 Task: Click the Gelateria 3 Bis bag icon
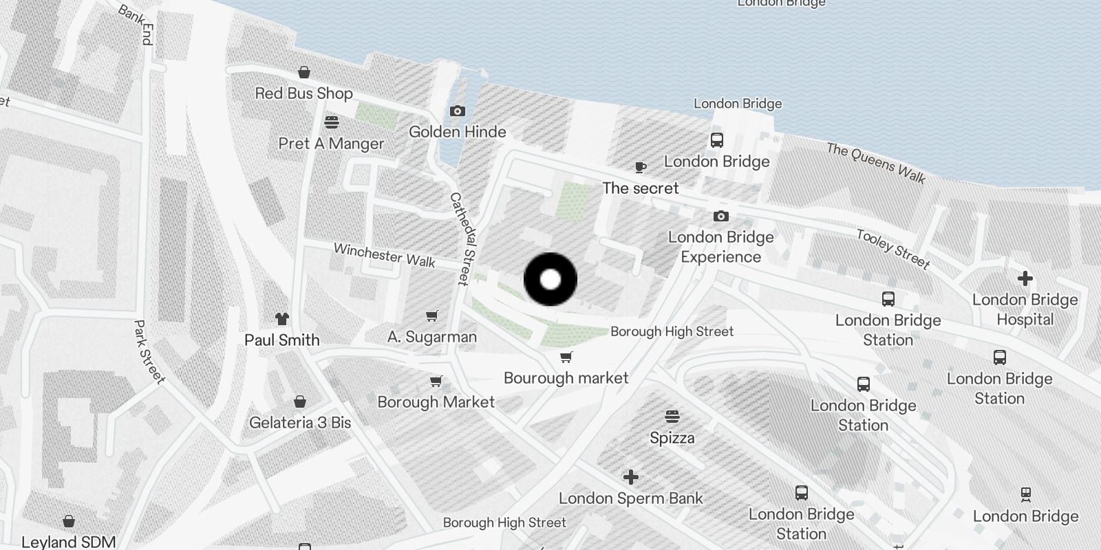click(300, 401)
